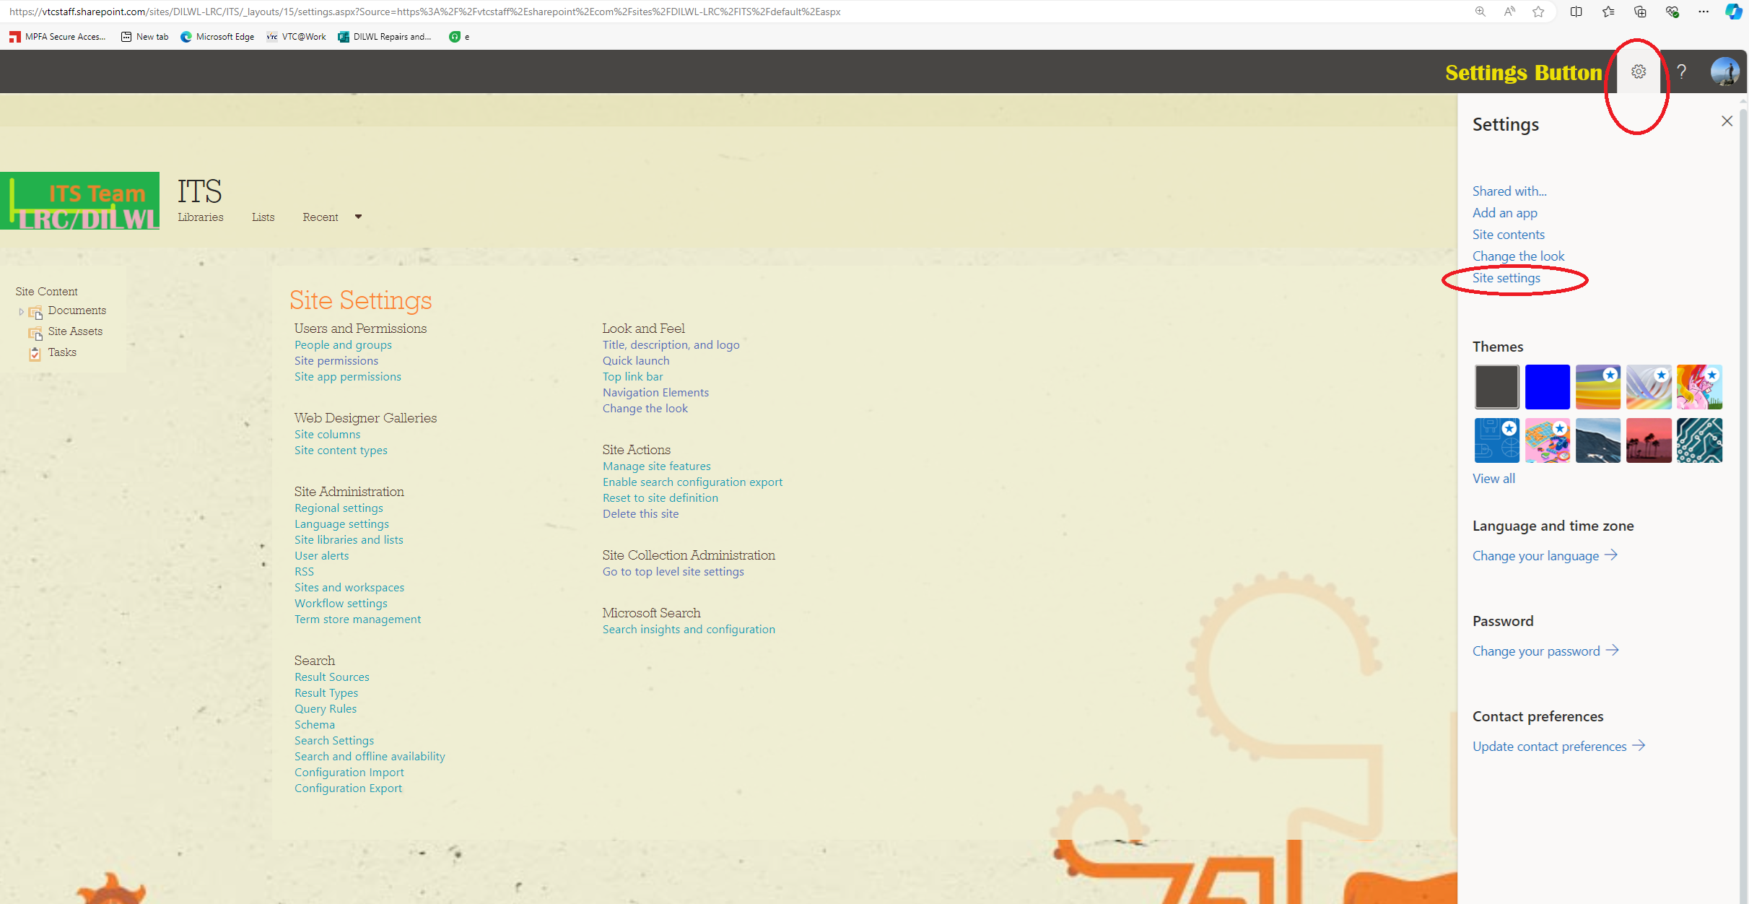The width and height of the screenshot is (1749, 904).
Task: Click the user profile picture
Action: (1724, 71)
